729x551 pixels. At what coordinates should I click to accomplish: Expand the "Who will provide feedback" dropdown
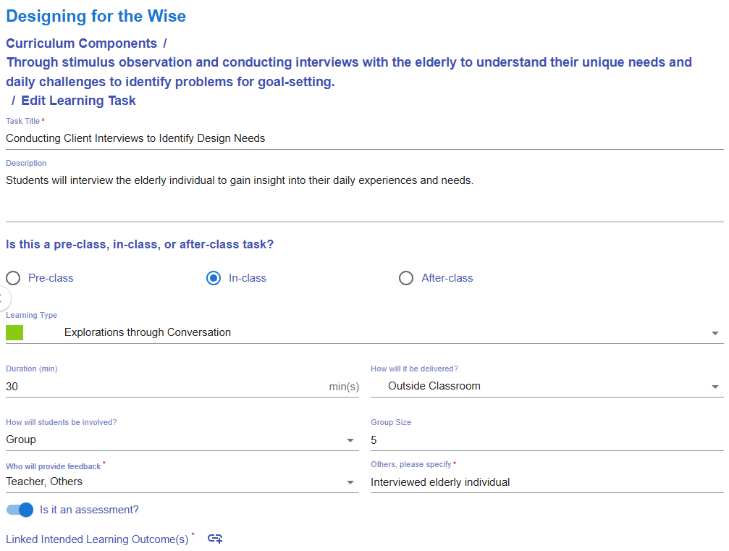351,482
